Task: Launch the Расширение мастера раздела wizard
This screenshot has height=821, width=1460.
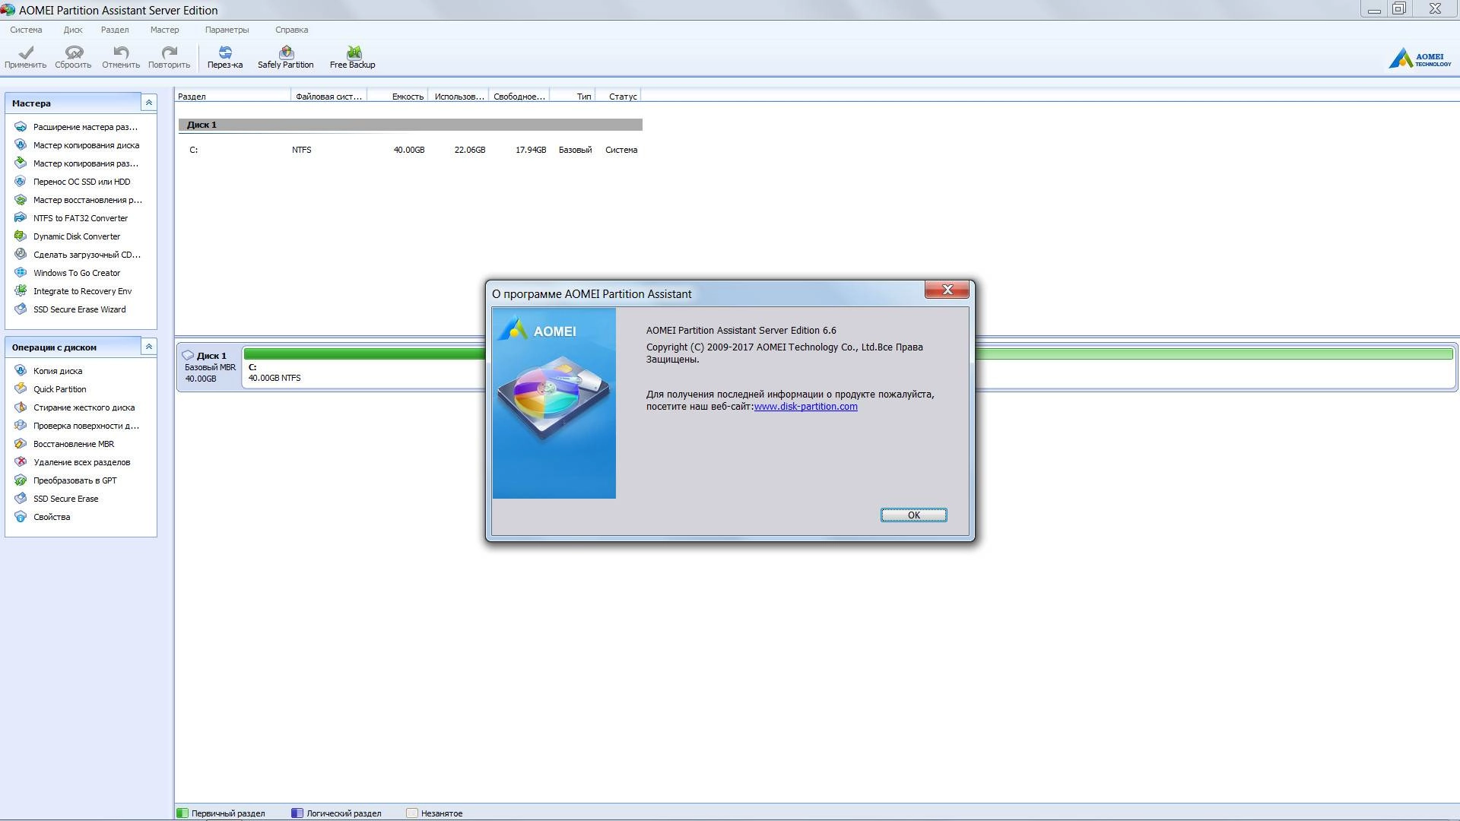Action: click(x=77, y=127)
